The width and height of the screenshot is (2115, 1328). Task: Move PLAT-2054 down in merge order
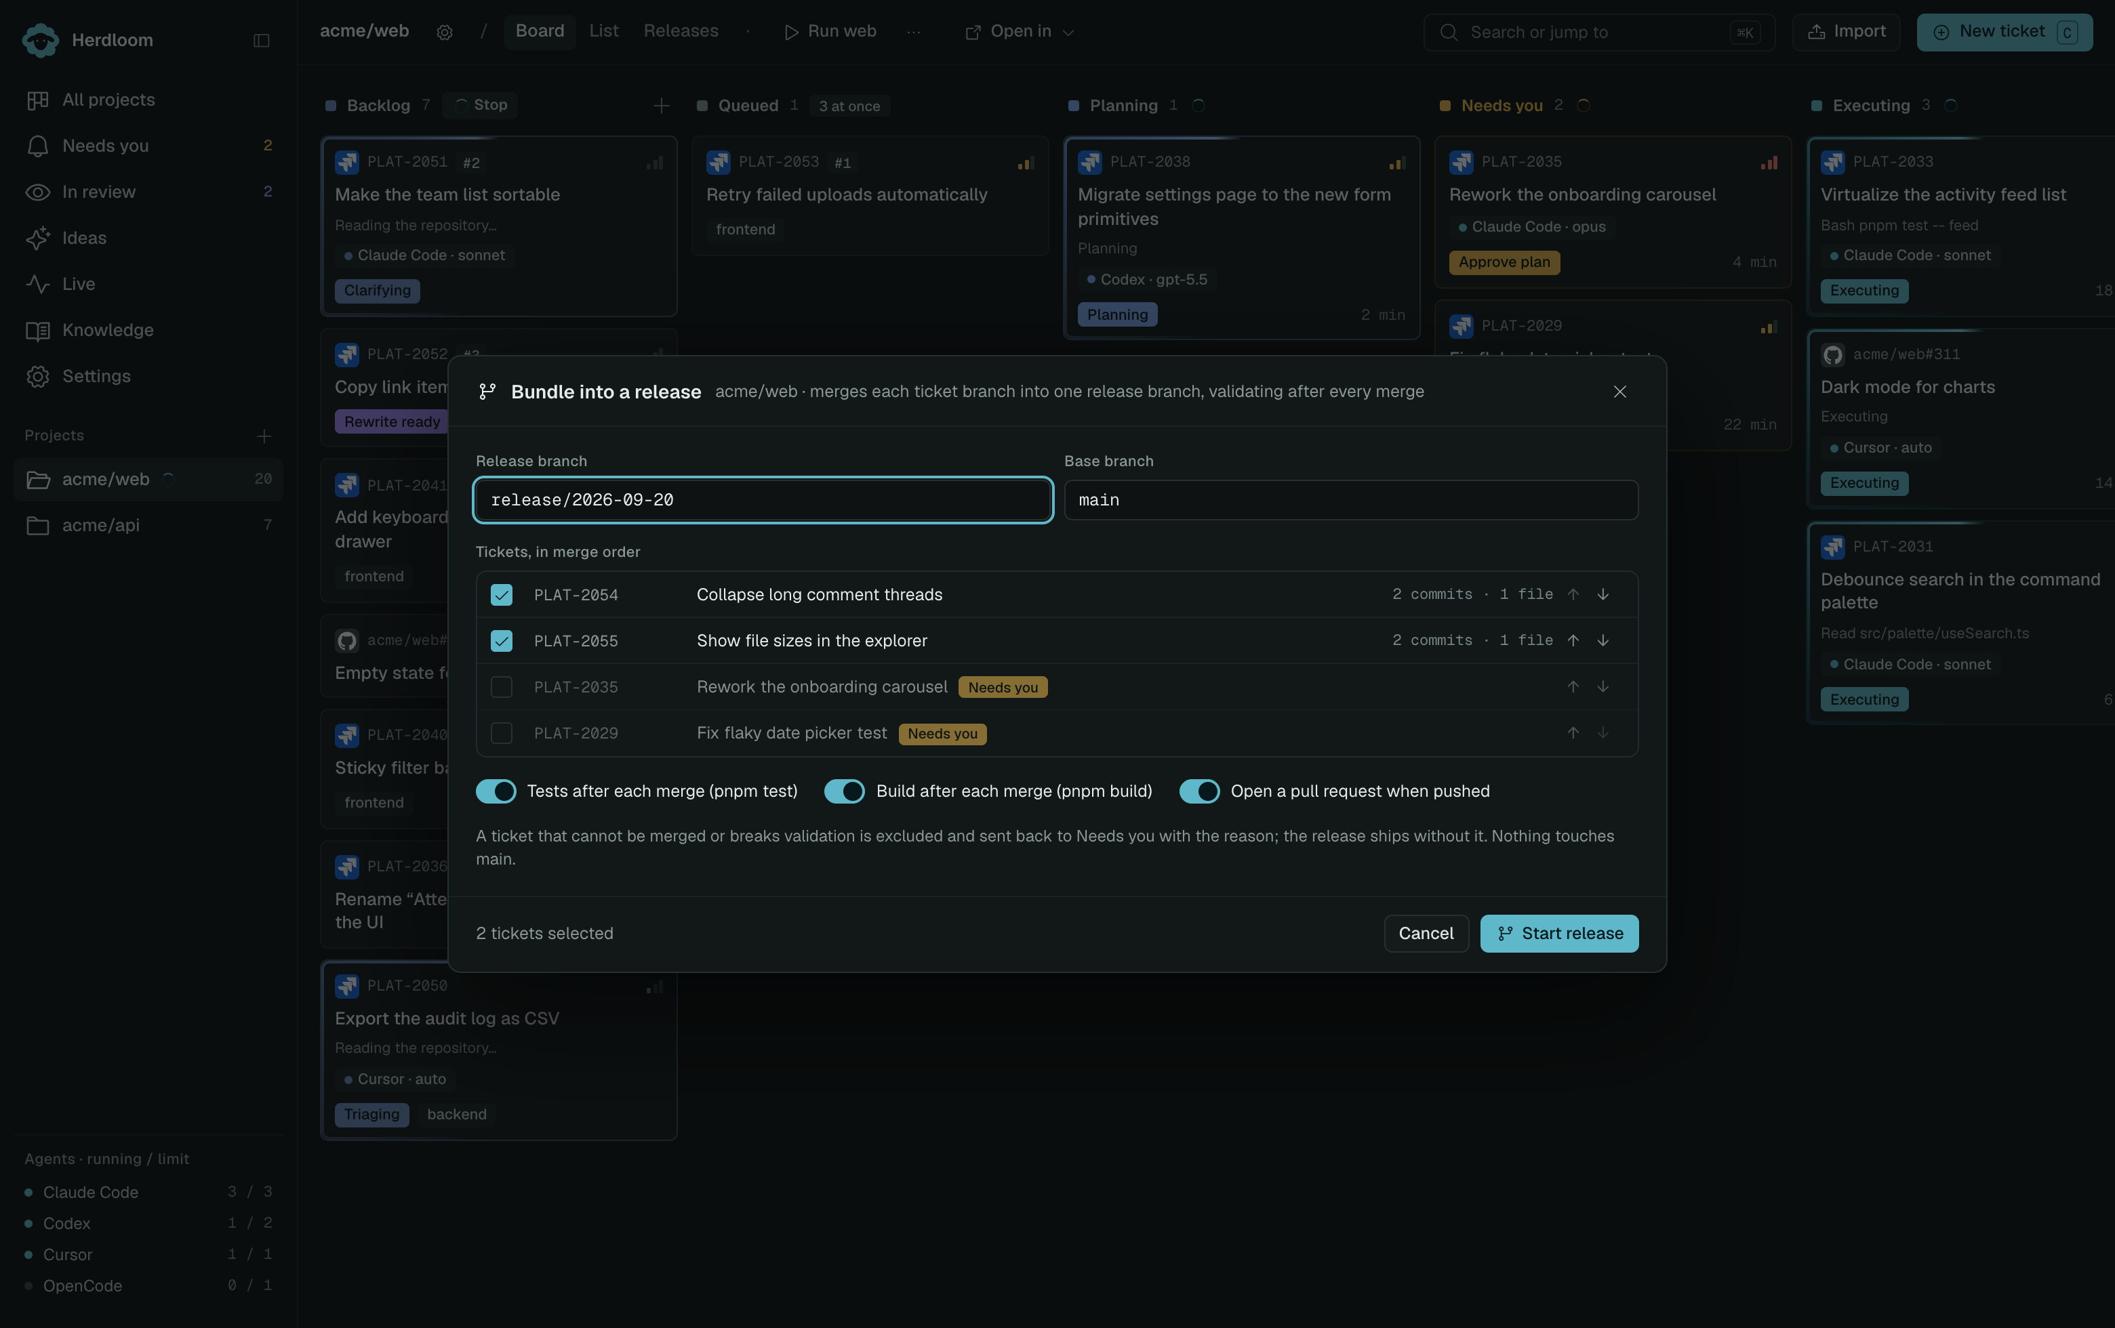coord(1603,594)
